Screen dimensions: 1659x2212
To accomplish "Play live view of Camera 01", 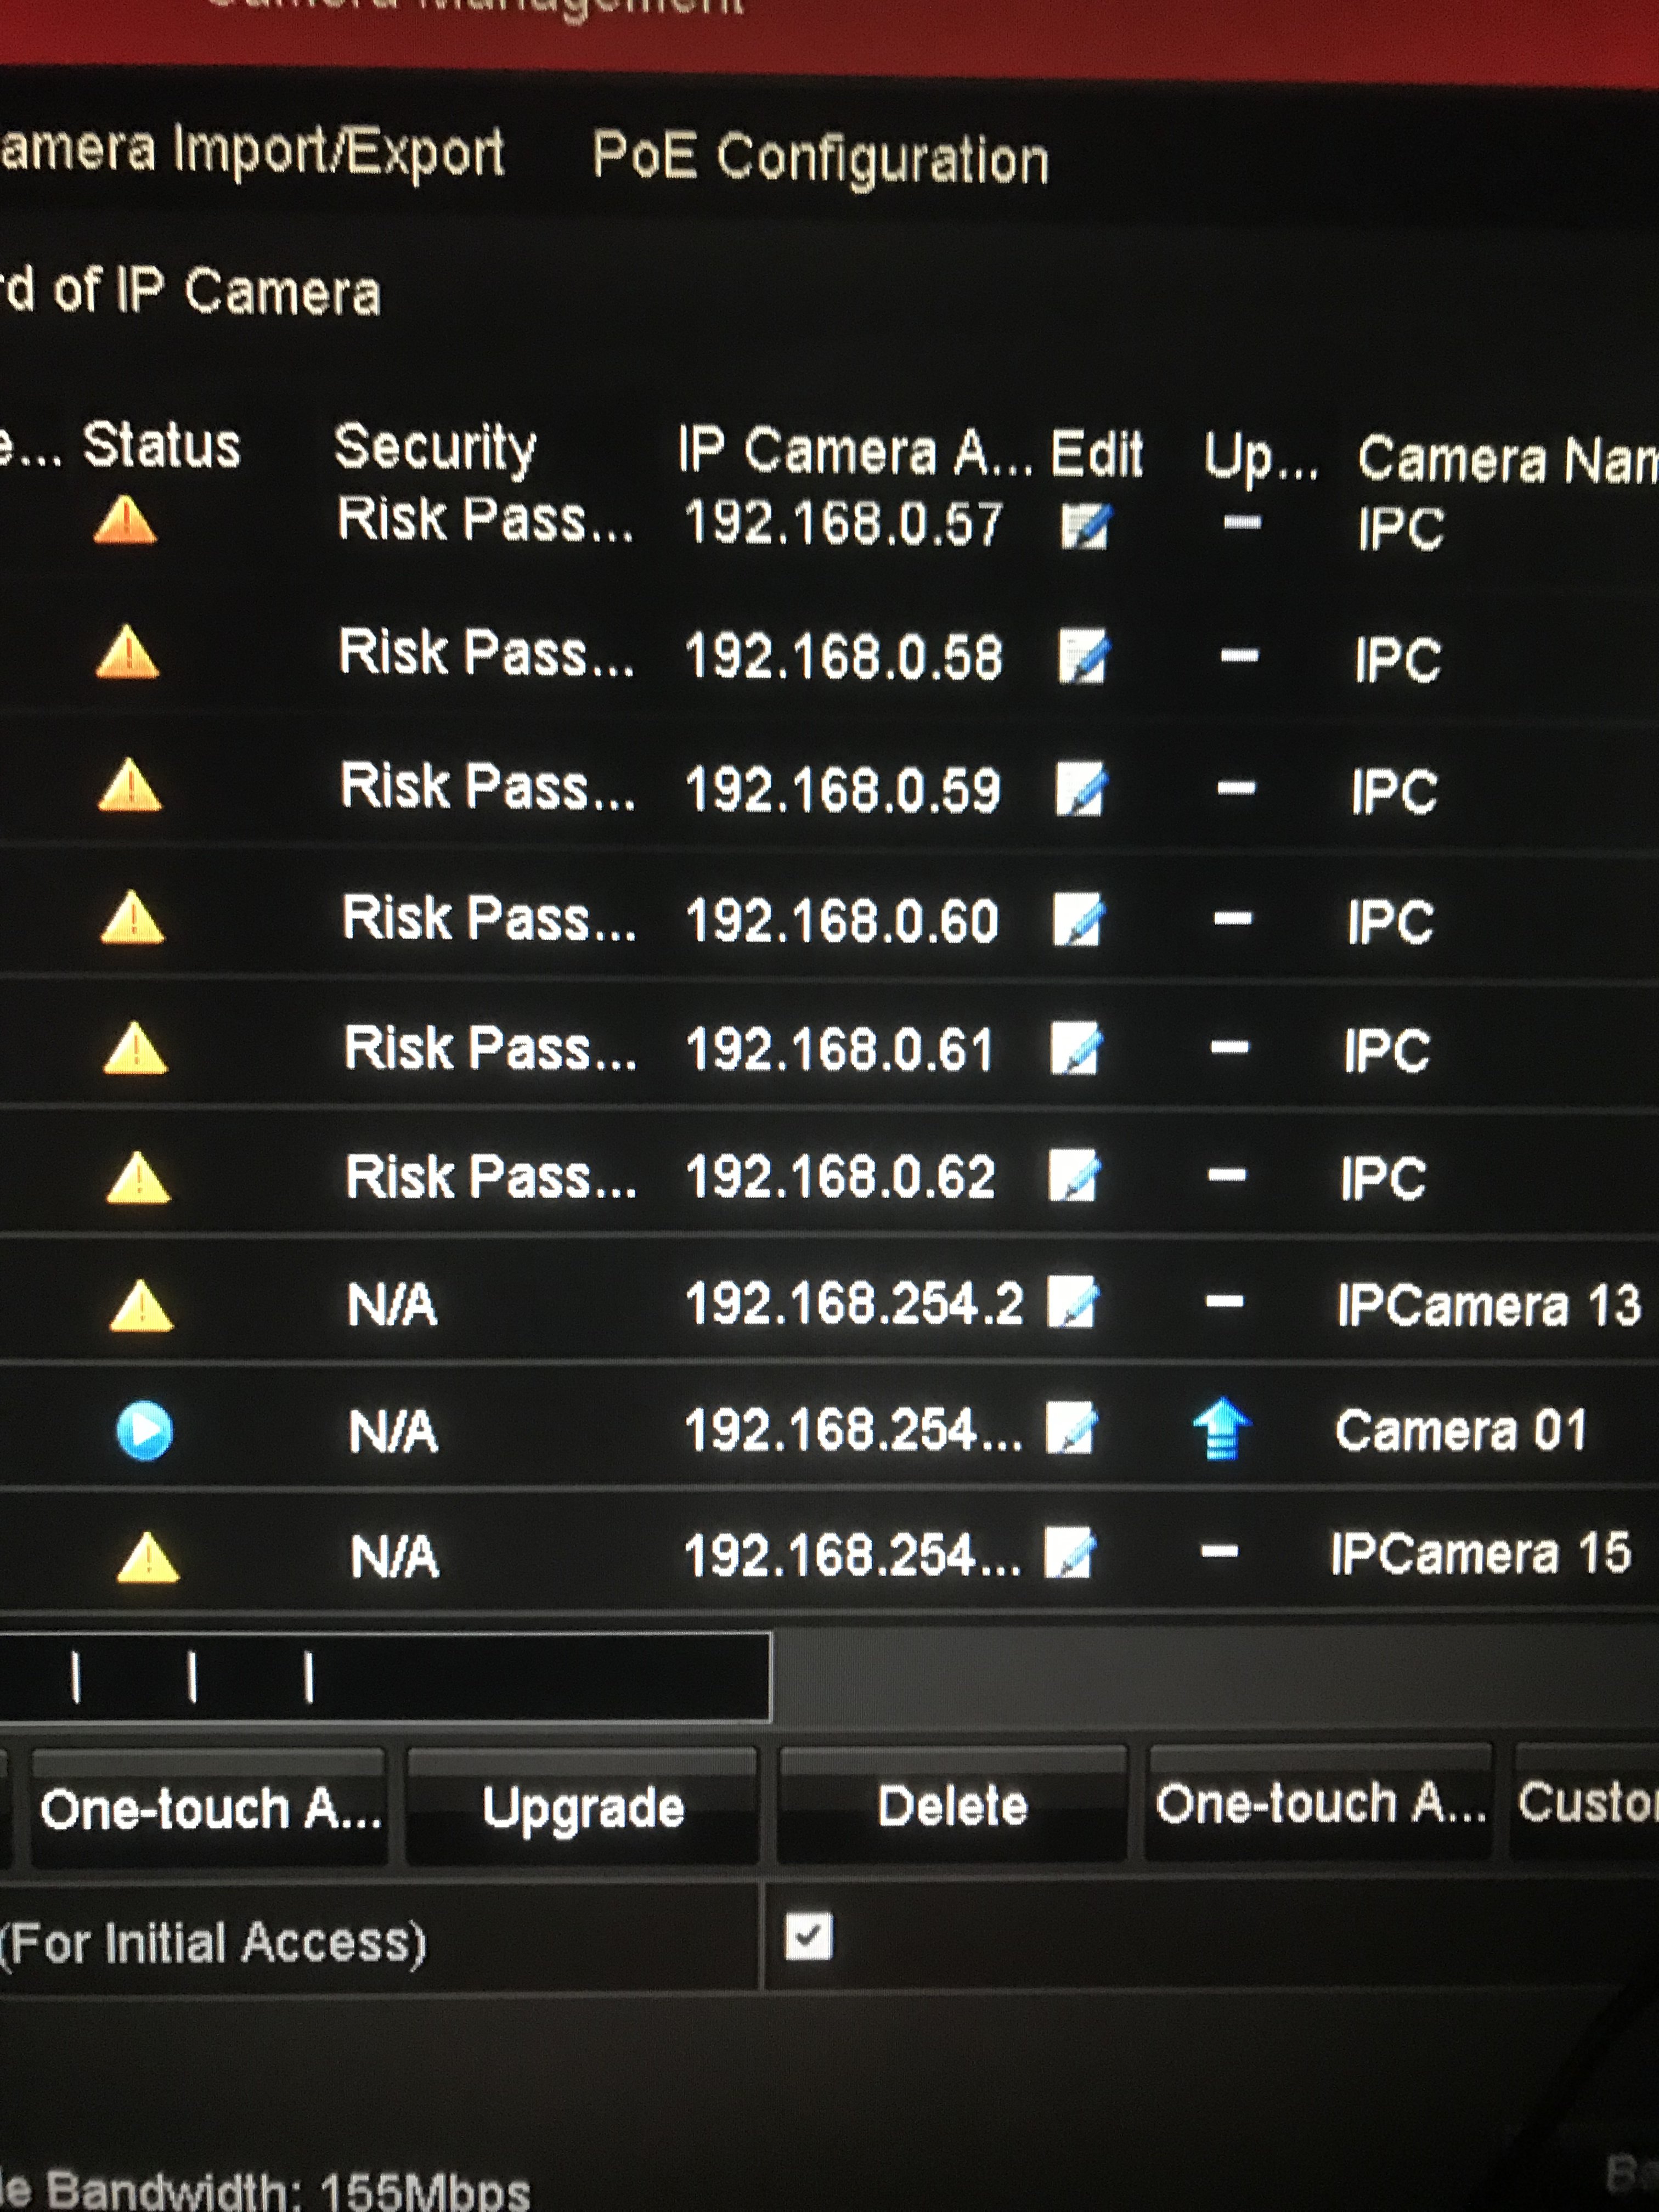I will click(144, 1430).
